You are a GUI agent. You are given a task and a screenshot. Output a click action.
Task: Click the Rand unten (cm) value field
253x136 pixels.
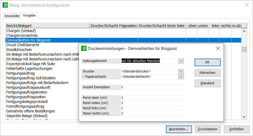click(x=152, y=103)
